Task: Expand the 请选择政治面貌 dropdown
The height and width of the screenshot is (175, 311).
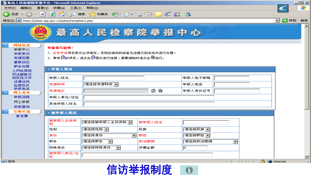Action: point(235,142)
